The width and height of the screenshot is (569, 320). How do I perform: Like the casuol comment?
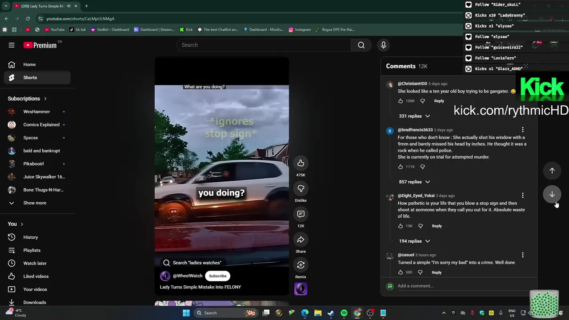(x=401, y=272)
